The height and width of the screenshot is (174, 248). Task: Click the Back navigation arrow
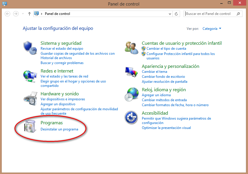click(7, 14)
